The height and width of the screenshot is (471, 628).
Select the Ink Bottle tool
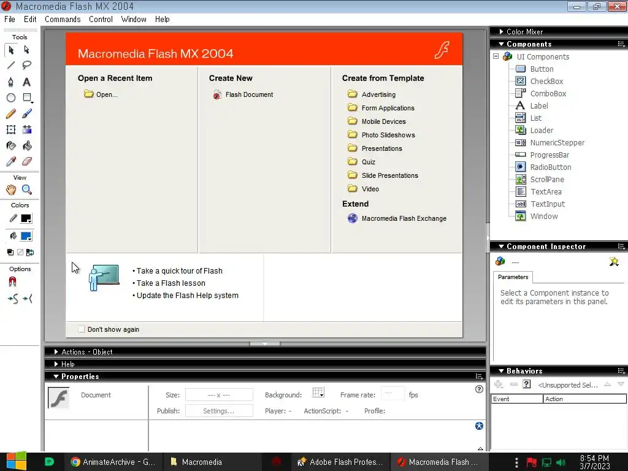coord(11,146)
